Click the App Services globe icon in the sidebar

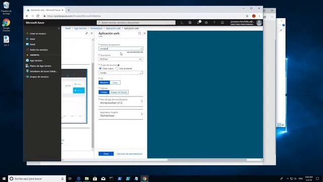pyautogui.click(x=27, y=61)
